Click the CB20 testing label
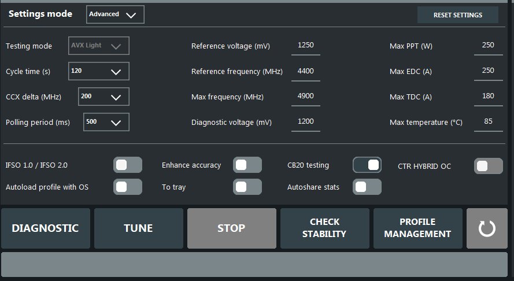 (x=308, y=165)
